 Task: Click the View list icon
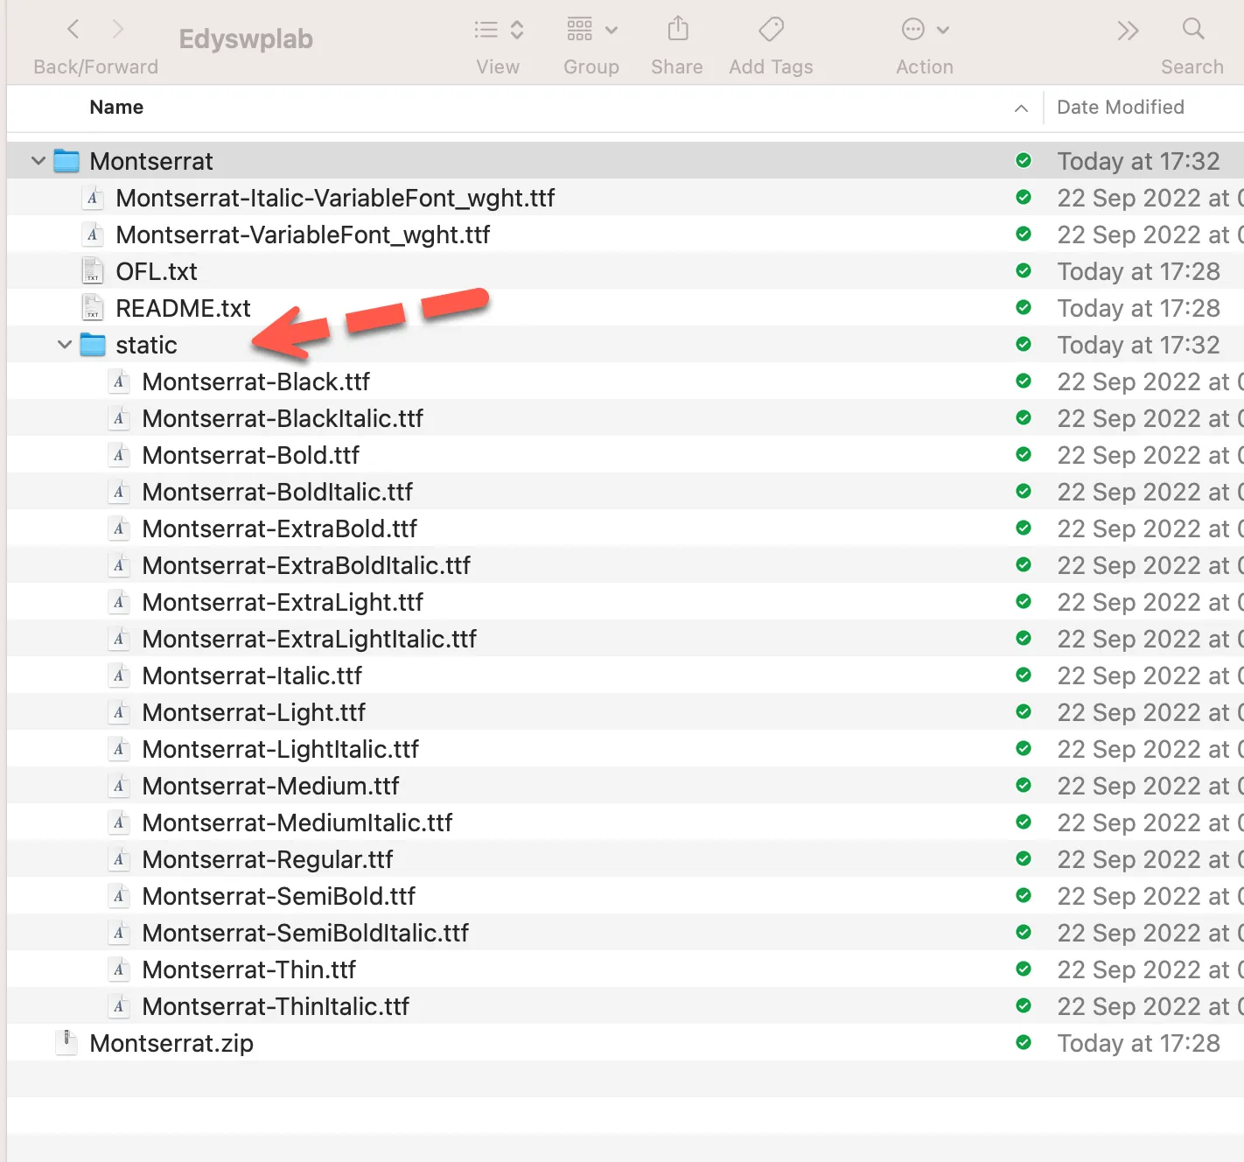pyautogui.click(x=484, y=29)
